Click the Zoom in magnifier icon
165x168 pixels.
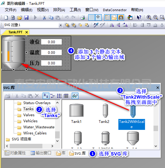[149, 17]
